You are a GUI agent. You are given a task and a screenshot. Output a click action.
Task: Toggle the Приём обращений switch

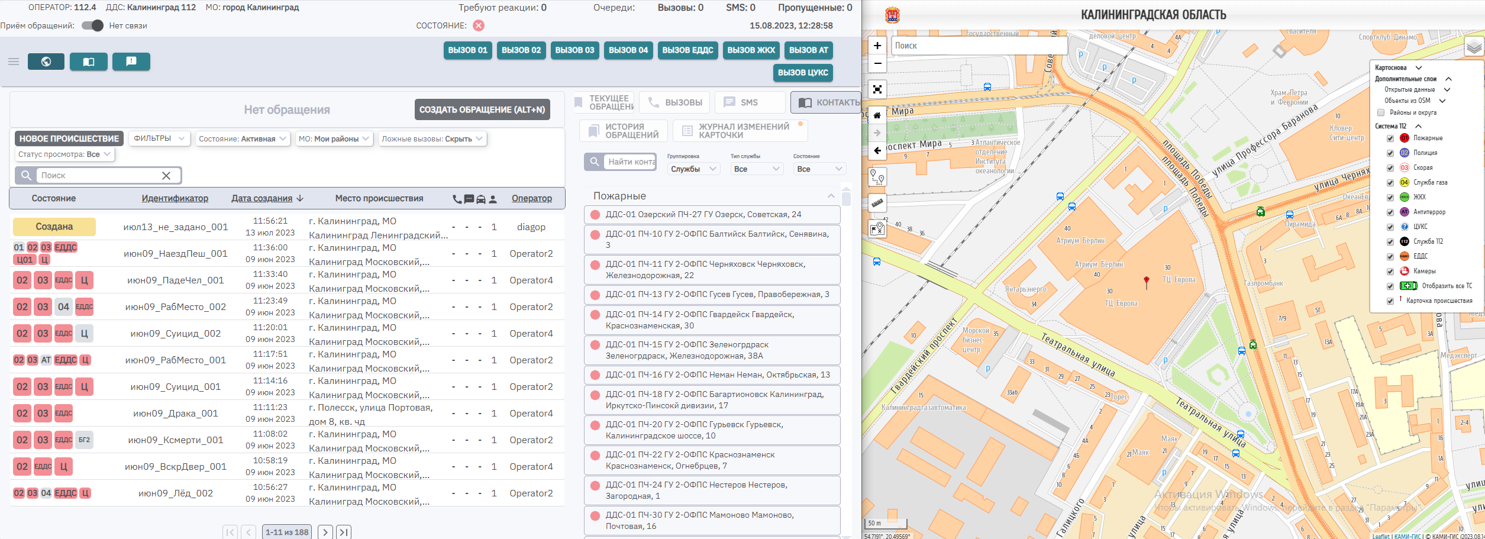(x=92, y=25)
